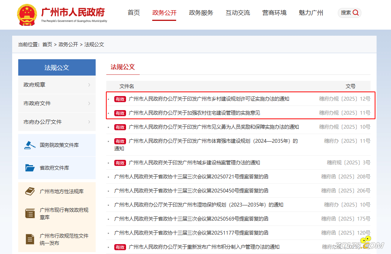Open the 营商环境 navigation item

[274, 13]
